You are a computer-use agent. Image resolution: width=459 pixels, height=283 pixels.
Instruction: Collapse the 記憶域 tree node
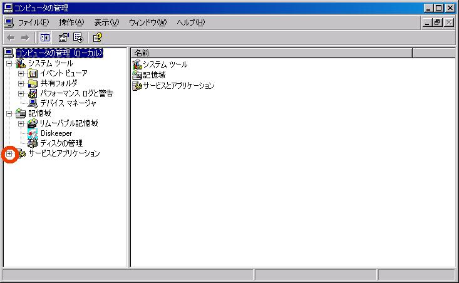click(x=9, y=113)
